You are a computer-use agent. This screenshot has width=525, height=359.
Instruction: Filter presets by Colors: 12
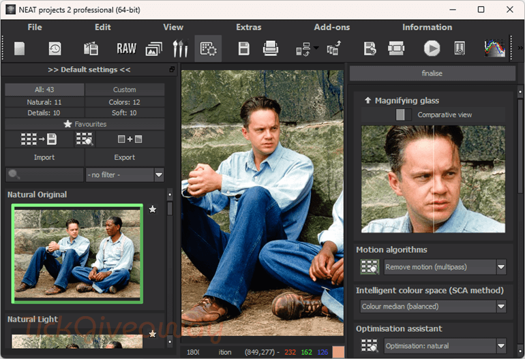[125, 102]
